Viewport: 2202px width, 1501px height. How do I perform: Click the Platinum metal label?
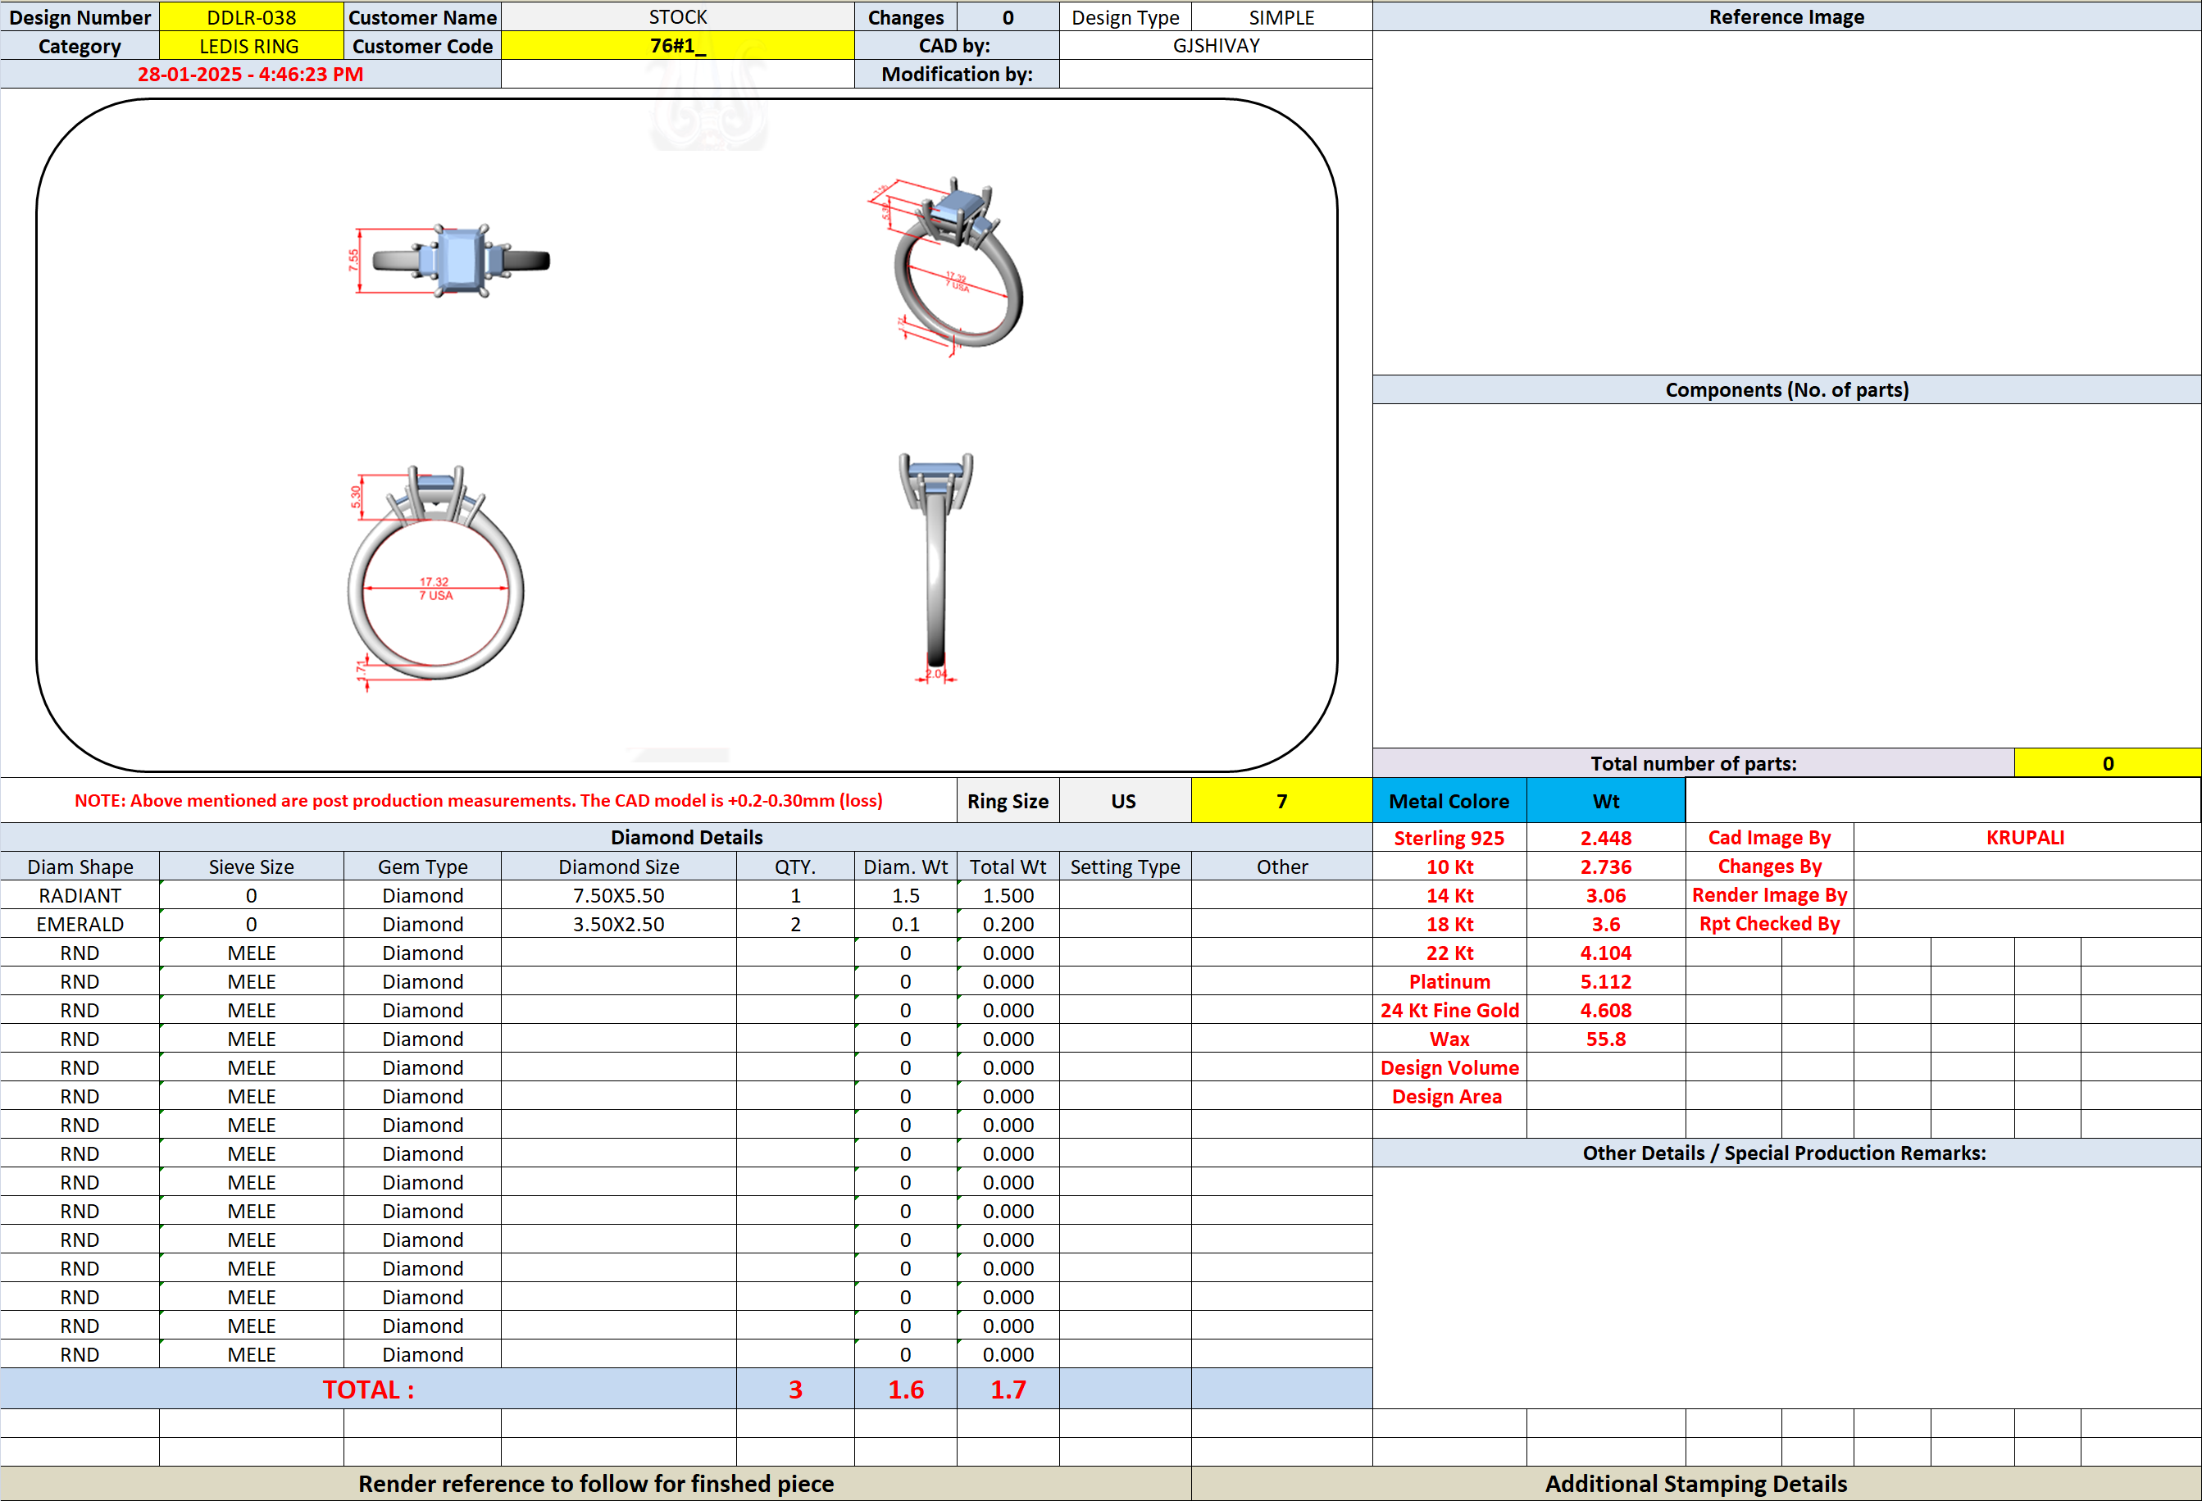(x=1449, y=982)
